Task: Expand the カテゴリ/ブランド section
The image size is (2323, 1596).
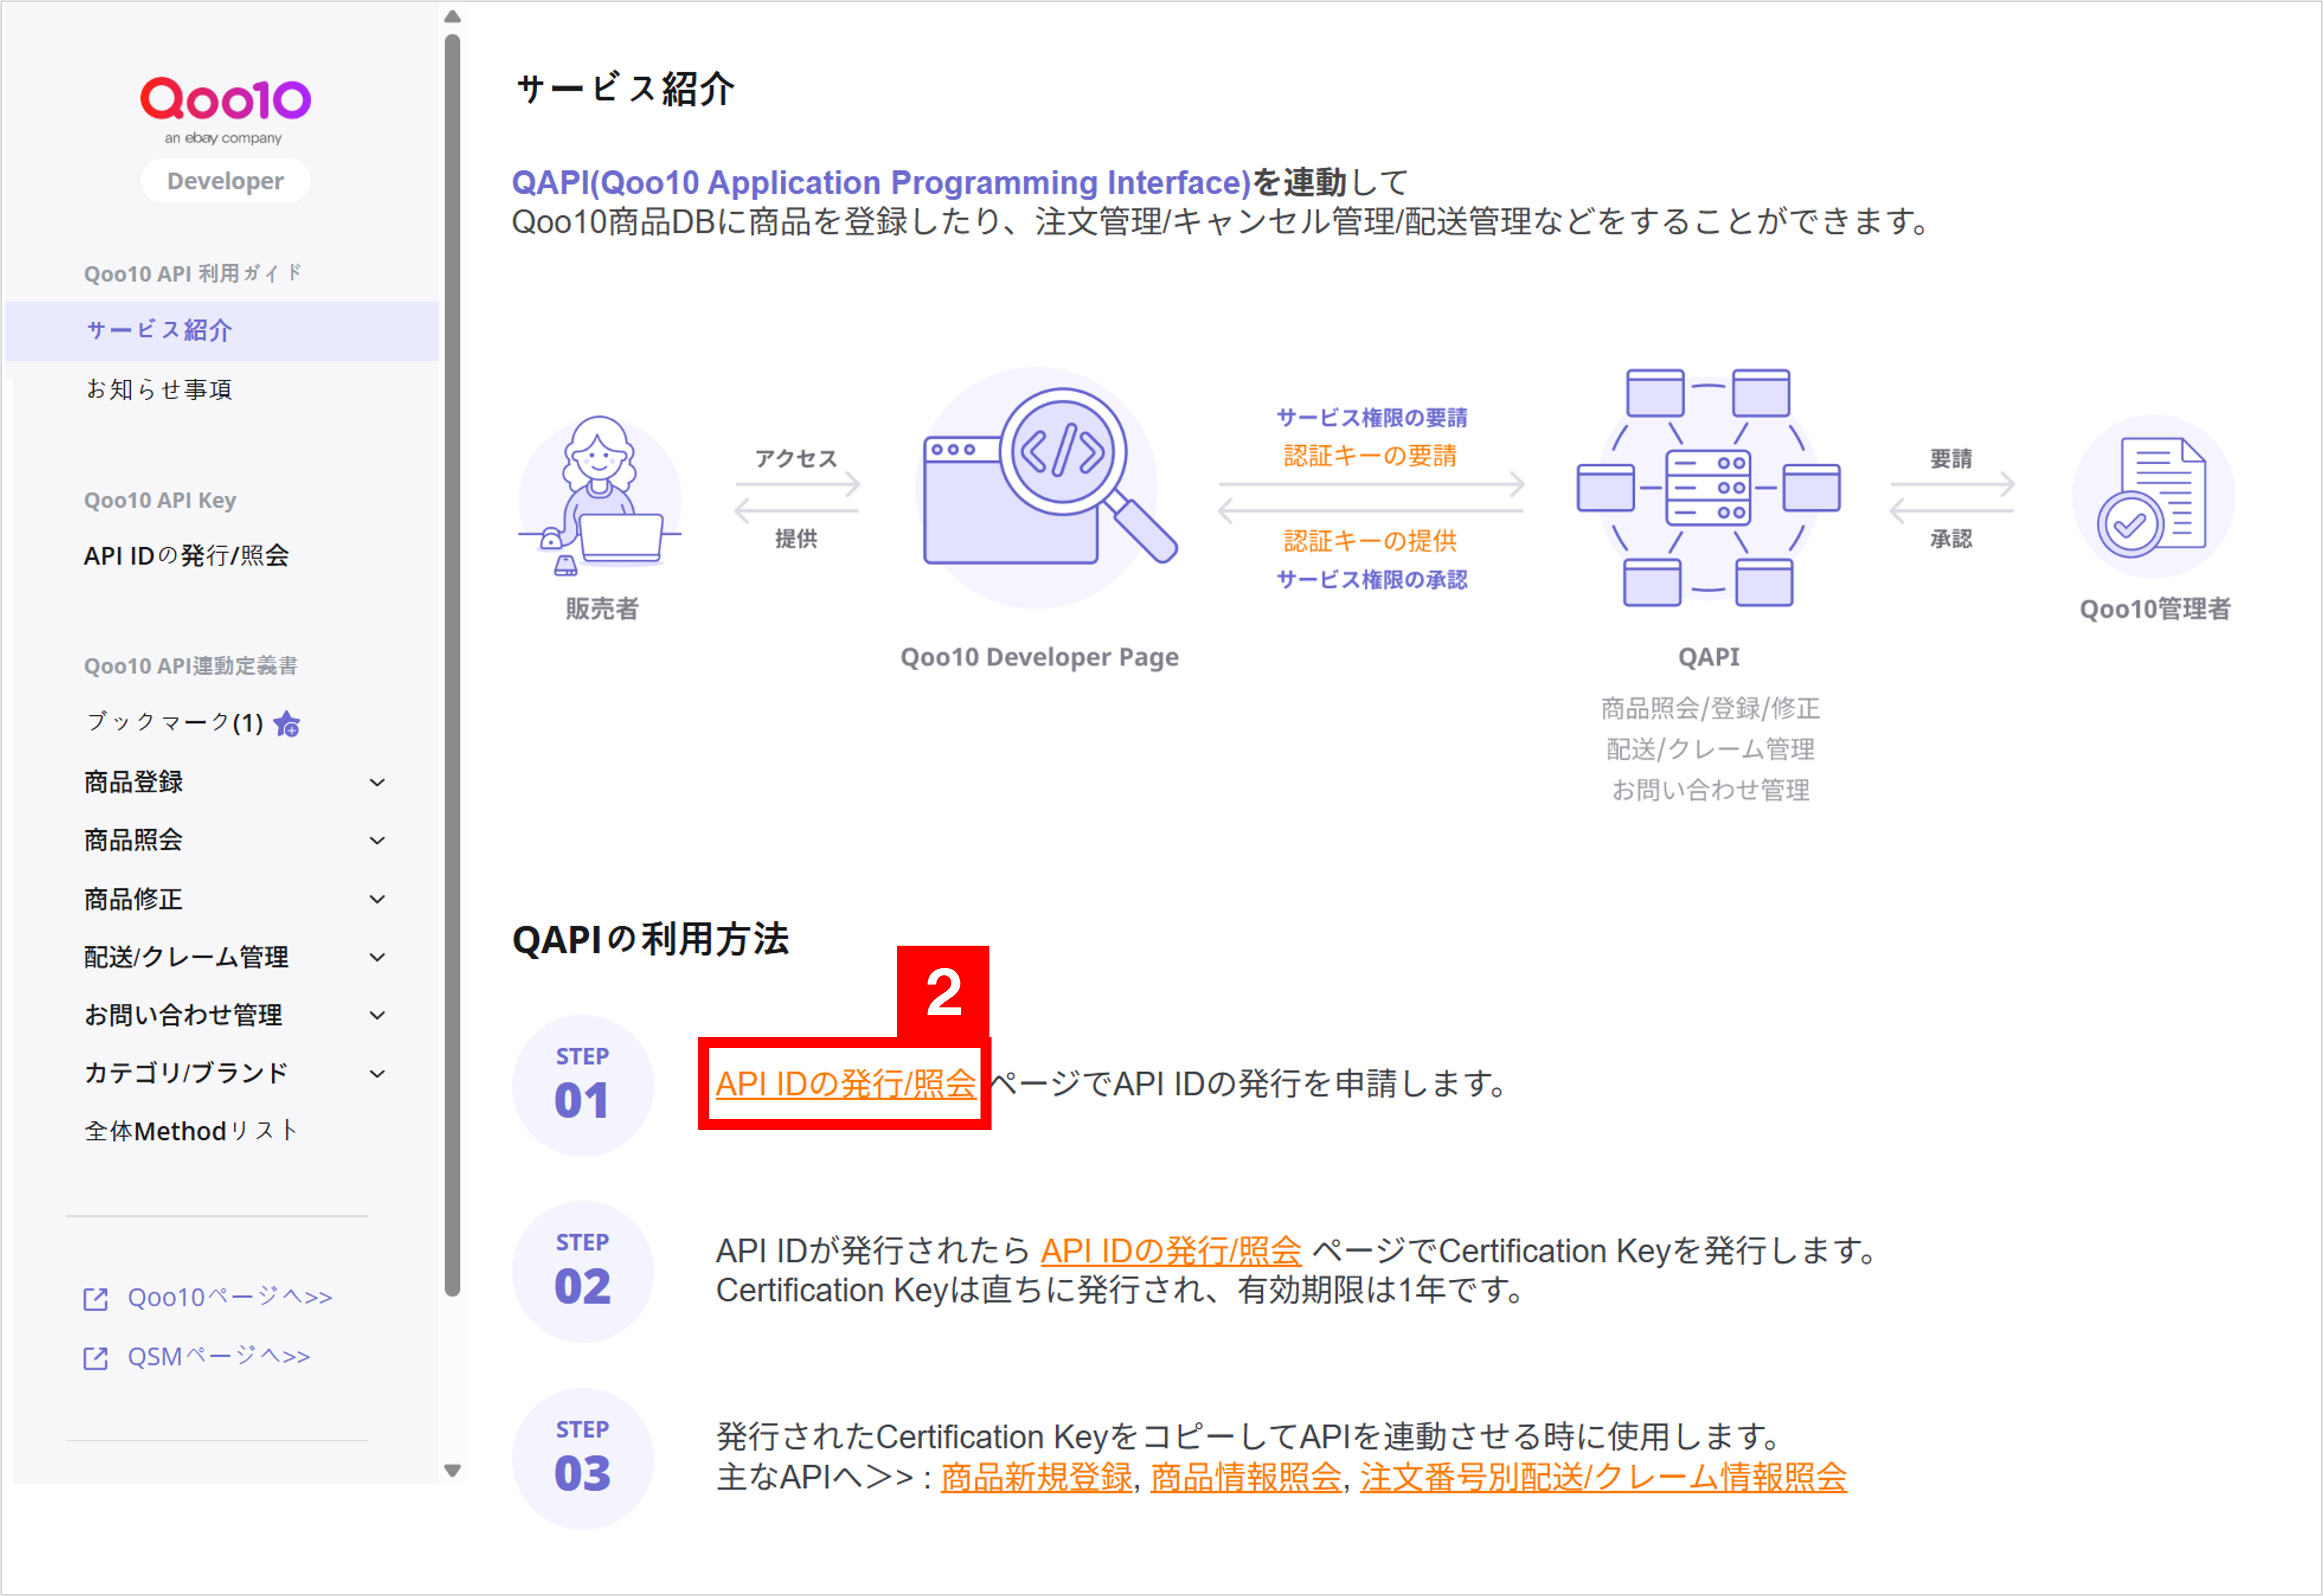Action: pos(377,1074)
